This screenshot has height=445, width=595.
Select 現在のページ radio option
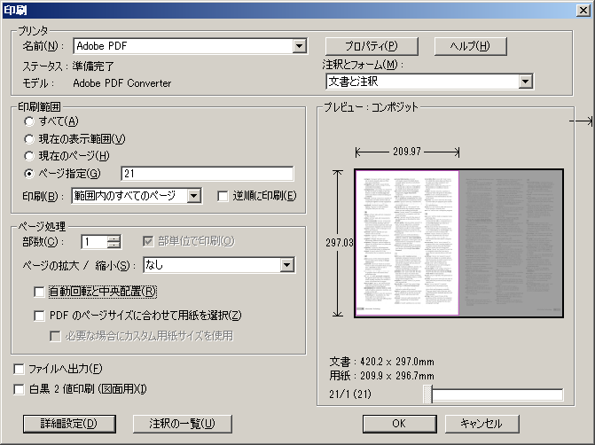pyautogui.click(x=30, y=156)
